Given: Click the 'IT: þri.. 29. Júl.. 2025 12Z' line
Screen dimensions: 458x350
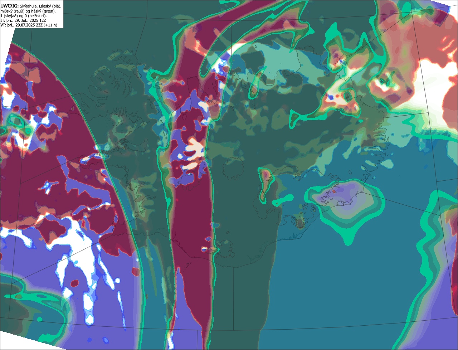Looking at the screenshot, I should (23, 20).
